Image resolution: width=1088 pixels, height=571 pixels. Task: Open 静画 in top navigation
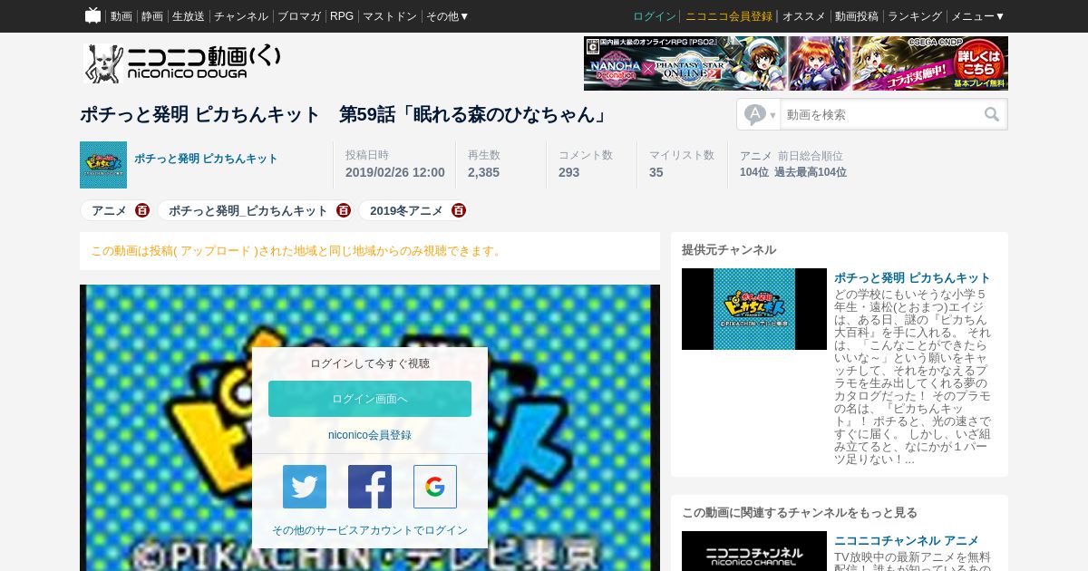[152, 16]
